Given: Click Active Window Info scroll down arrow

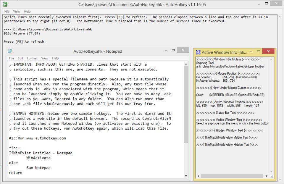Looking at the screenshot, I should pos(272,171).
